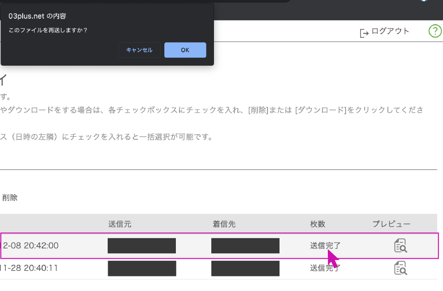
Task: Click the logout arrow icon beside ログアウト
Action: tap(364, 33)
